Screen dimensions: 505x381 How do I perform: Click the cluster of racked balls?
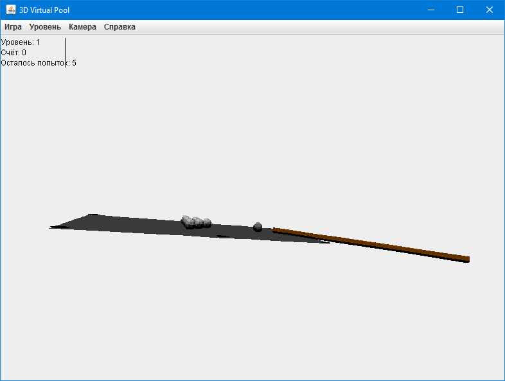coord(196,222)
